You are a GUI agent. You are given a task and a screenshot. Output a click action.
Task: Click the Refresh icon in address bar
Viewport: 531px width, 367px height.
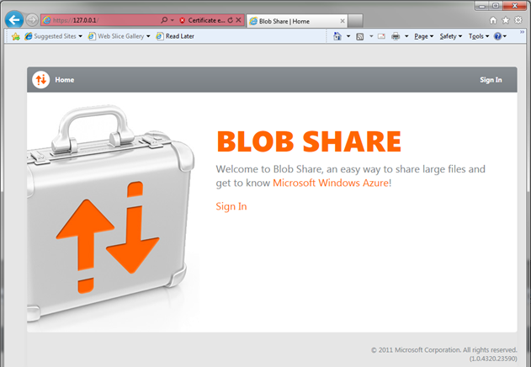point(231,20)
